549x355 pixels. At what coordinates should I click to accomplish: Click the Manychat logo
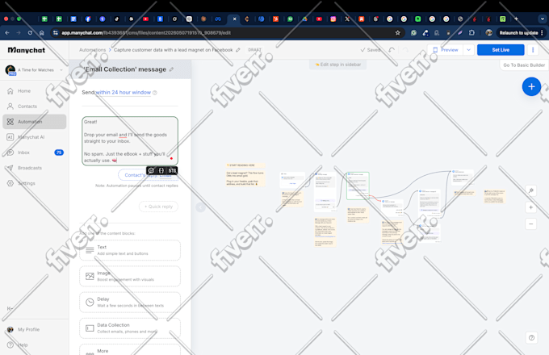point(27,50)
